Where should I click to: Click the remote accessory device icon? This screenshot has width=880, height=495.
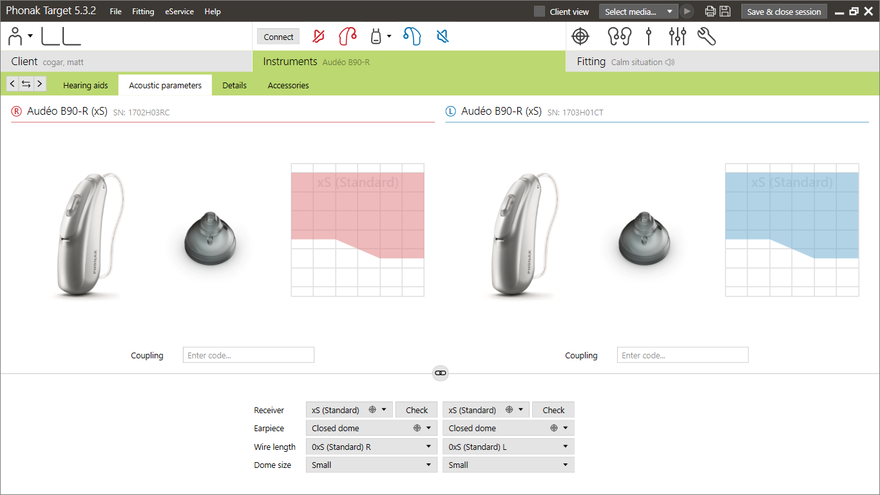click(x=376, y=37)
